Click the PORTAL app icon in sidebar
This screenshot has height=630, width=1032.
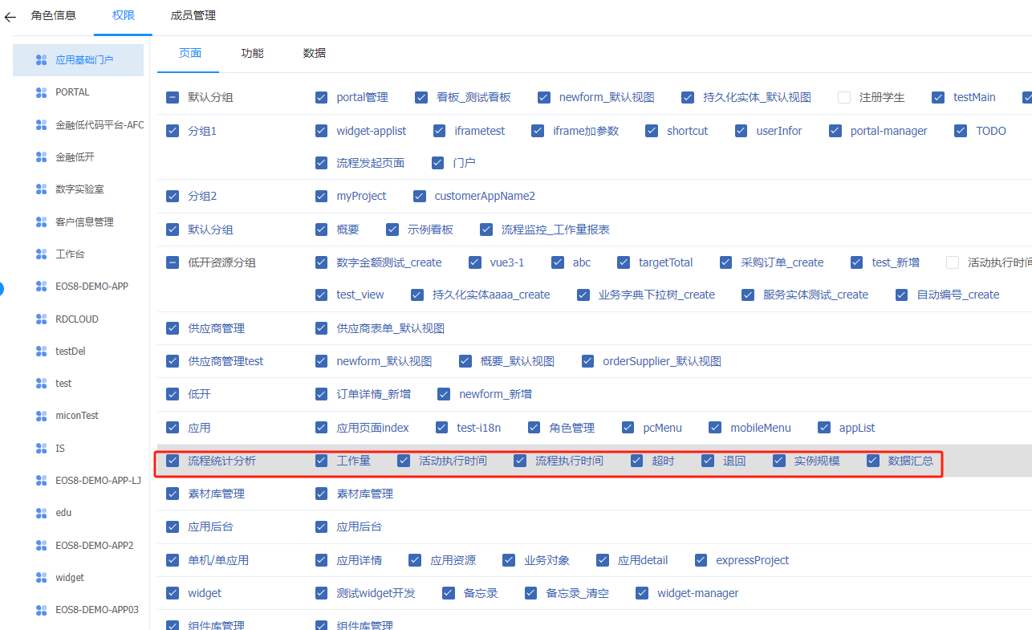(x=42, y=92)
